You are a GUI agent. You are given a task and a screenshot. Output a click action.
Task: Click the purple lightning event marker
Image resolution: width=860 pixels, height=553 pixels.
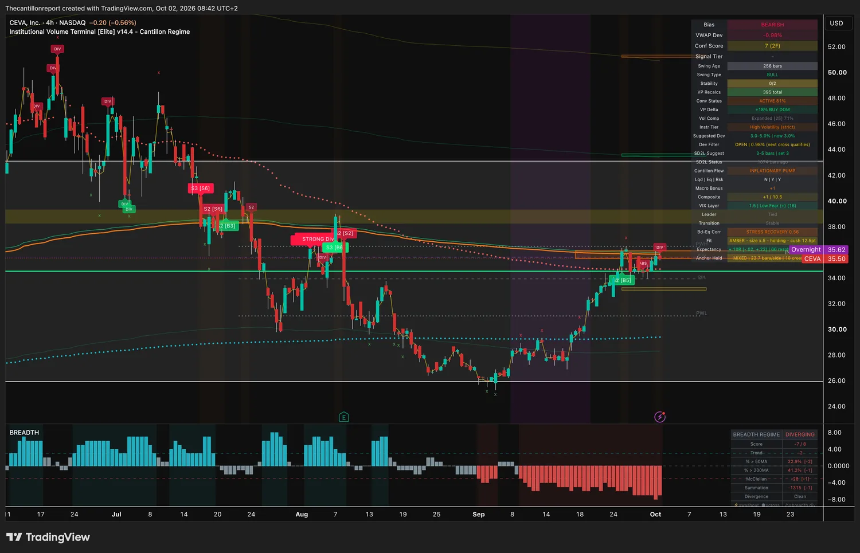pyautogui.click(x=660, y=417)
